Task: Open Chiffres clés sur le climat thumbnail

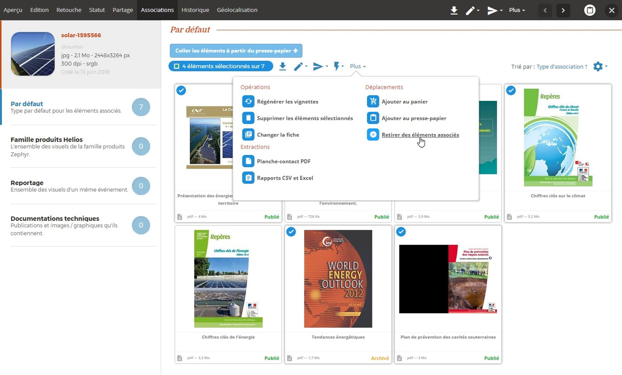Action: [x=558, y=137]
